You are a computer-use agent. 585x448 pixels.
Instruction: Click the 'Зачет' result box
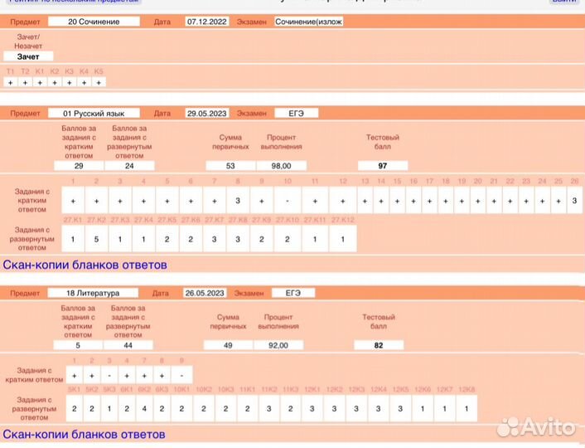[x=28, y=56]
